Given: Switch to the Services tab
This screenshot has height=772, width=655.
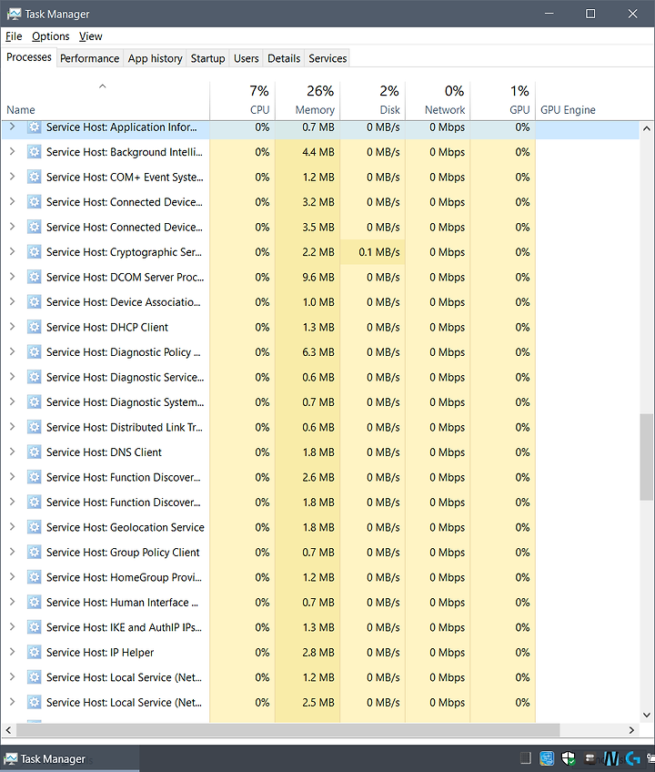Looking at the screenshot, I should pos(327,58).
